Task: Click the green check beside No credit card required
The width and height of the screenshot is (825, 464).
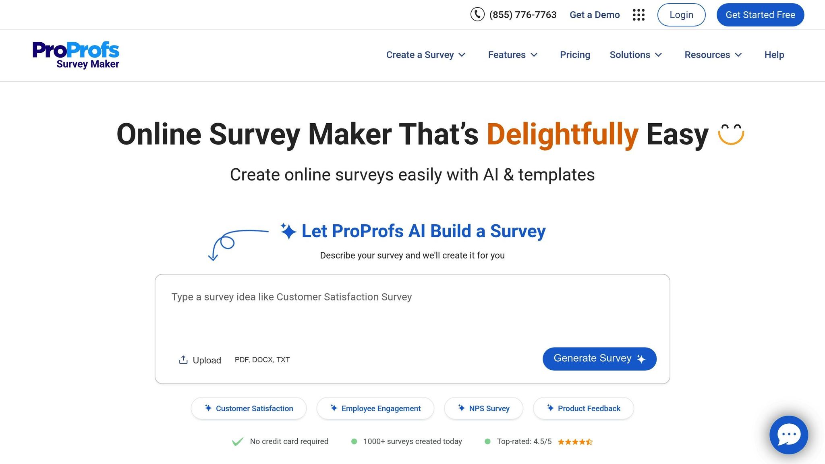Action: tap(238, 441)
